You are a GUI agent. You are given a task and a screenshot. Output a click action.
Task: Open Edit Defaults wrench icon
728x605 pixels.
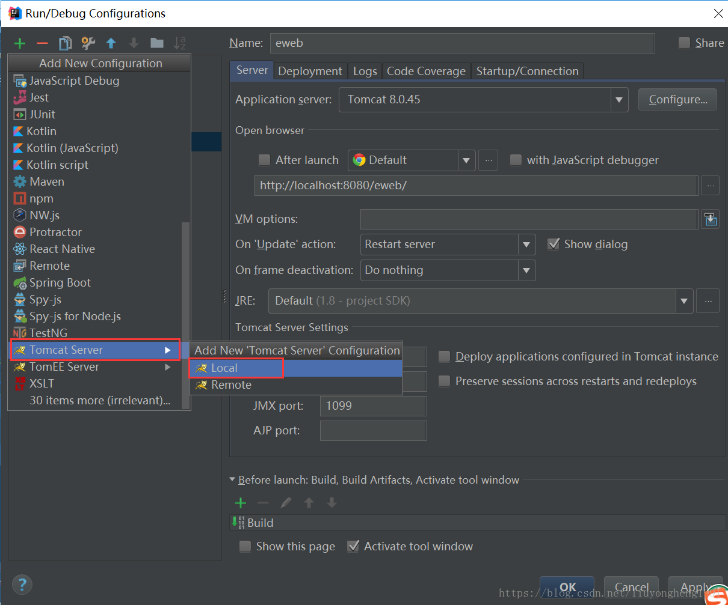(88, 43)
